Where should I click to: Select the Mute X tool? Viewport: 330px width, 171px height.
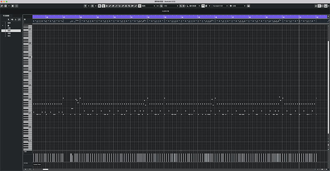[x=126, y=6]
